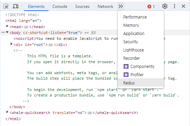
Task: Click the ellipsis inside head tag
Action: 26,27
